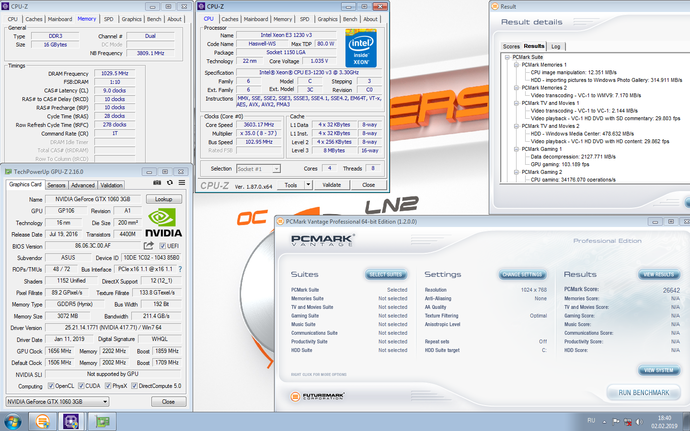Click the PCMark Vantage taskbar icon
690x431 pixels.
click(43, 422)
